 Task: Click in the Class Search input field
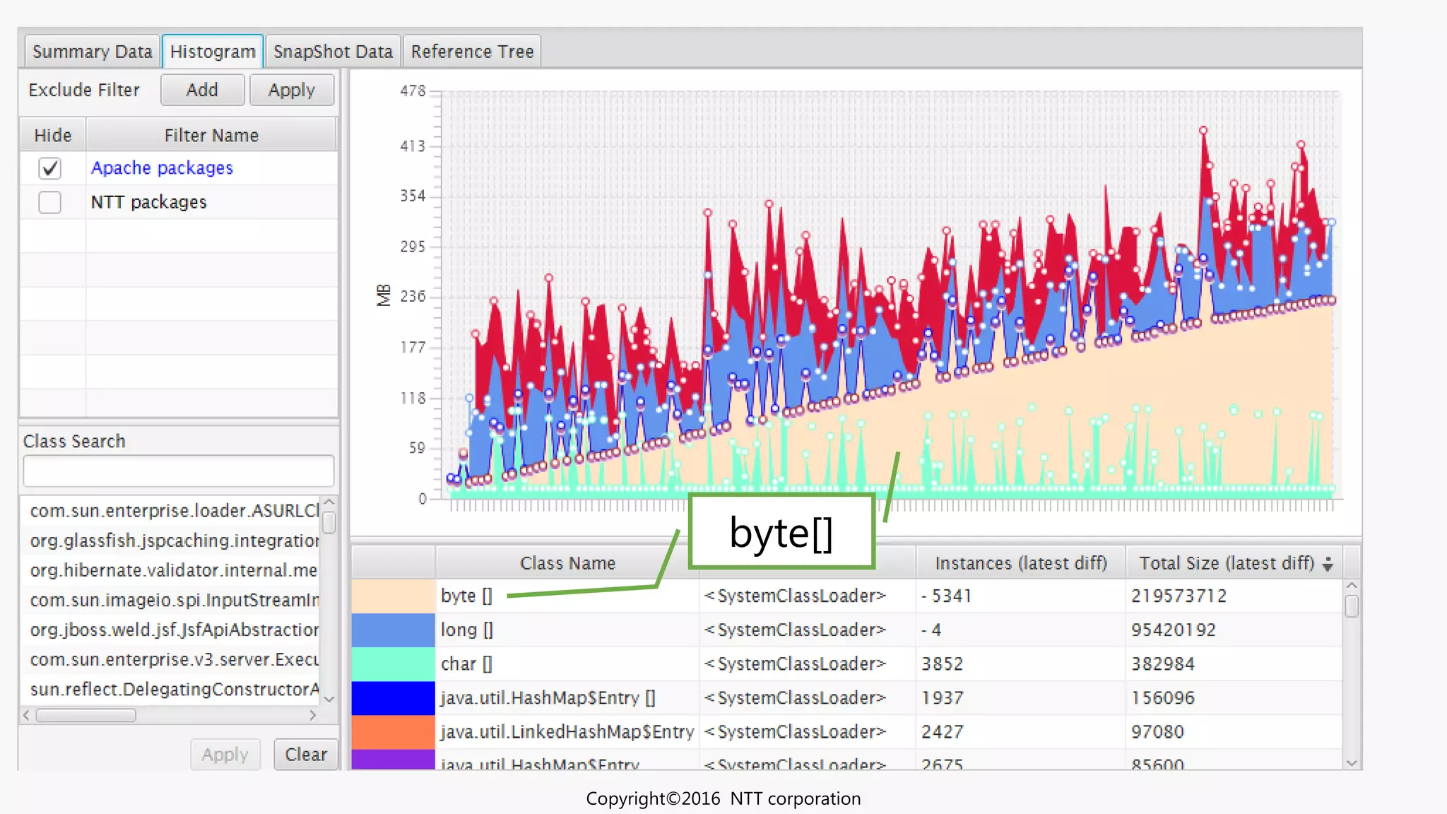178,471
